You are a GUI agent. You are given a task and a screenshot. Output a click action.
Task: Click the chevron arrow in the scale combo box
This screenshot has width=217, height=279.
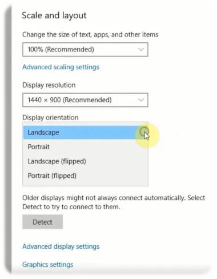141,50
